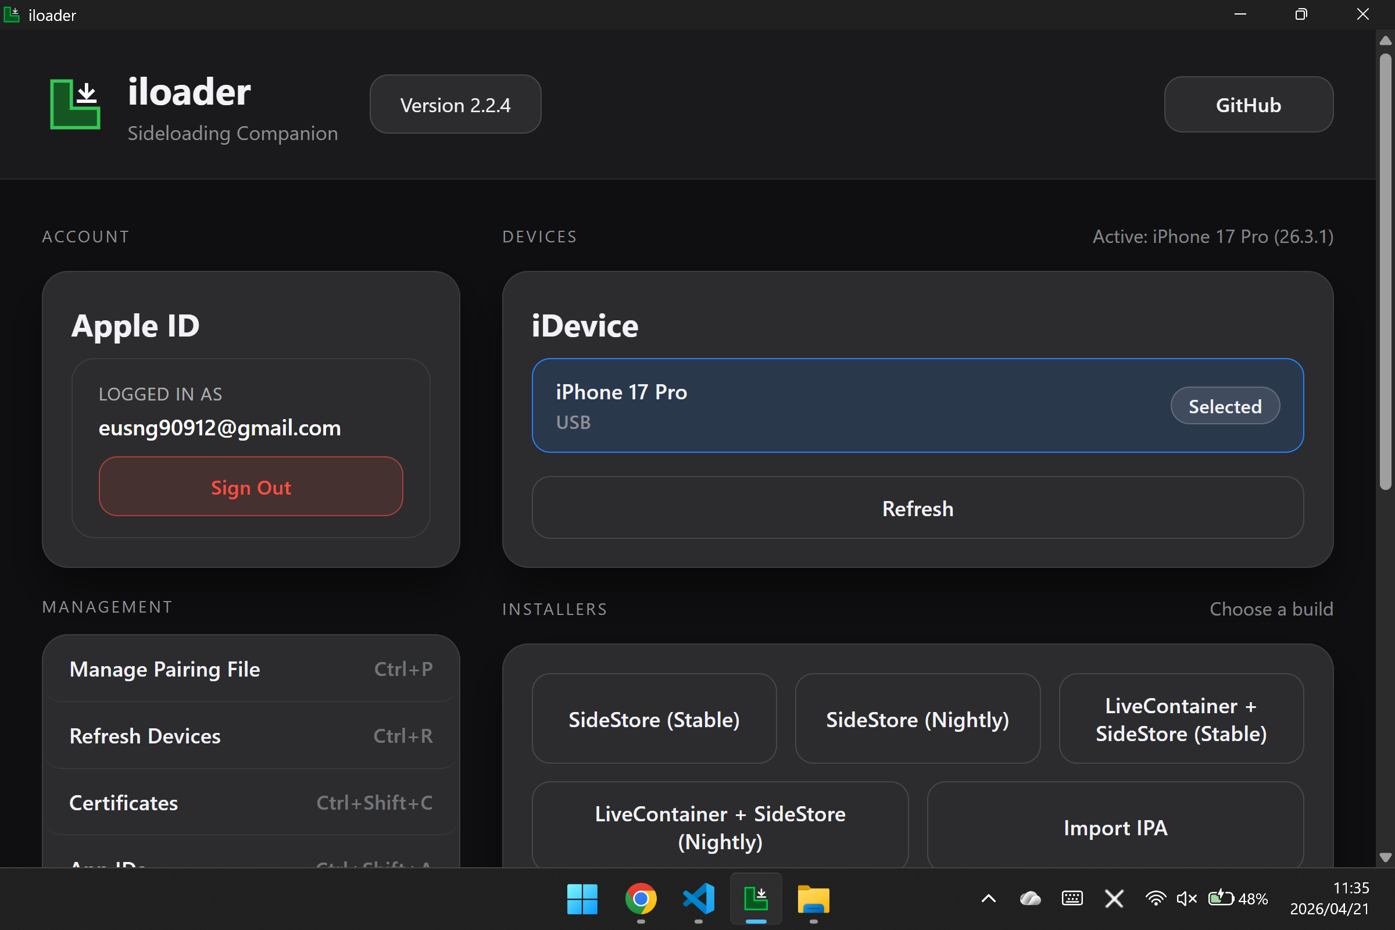Viewport: 1395px width, 930px height.
Task: Click the scrollbar down arrow
Action: coord(1385,857)
